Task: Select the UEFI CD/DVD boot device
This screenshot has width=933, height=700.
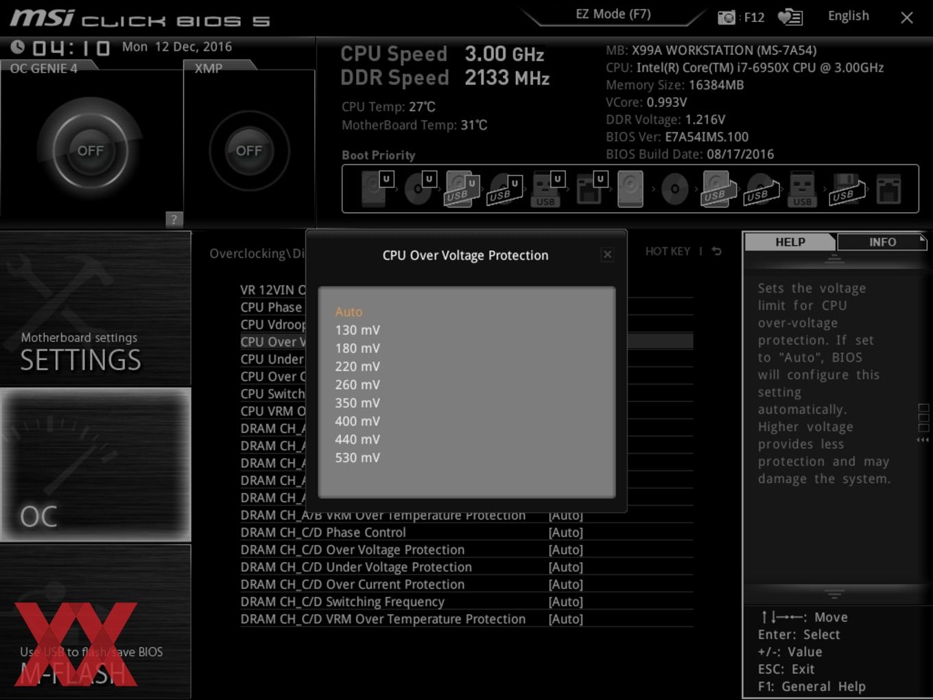Action: pos(418,189)
